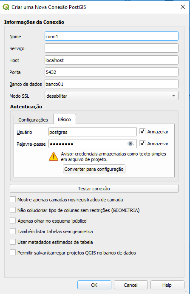The height and width of the screenshot is (294, 190).
Task: Click the 'Modo SSL' label
Action: 19,96
